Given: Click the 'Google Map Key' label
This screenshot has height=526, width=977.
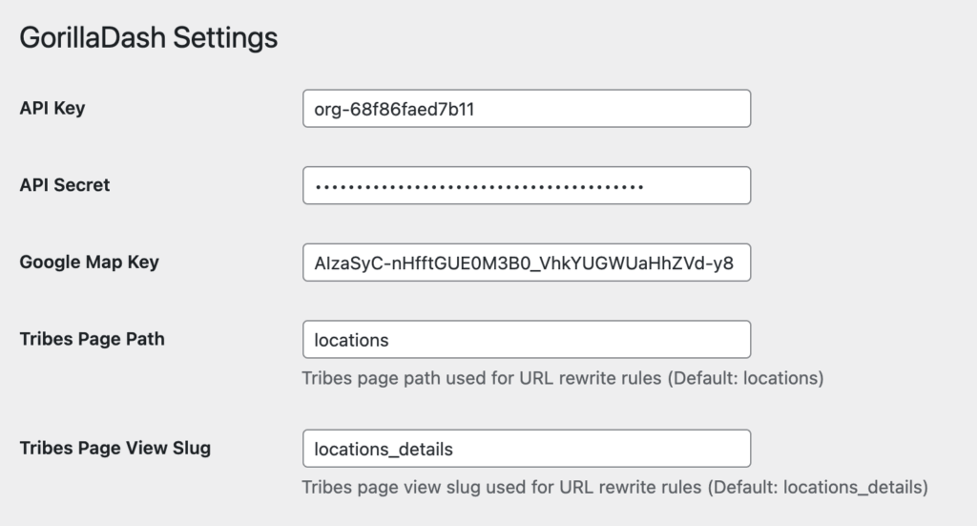Looking at the screenshot, I should click(89, 262).
